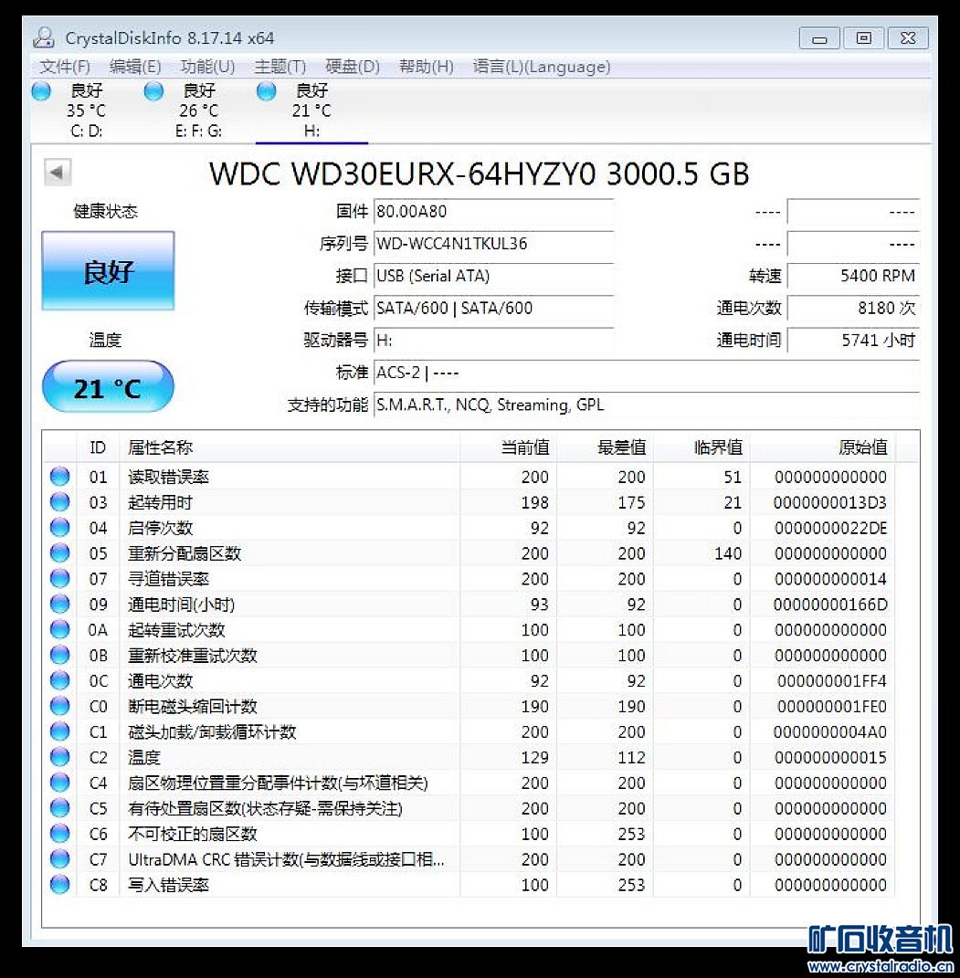
Task: Click the power on hours 5741 小时
Action: tap(853, 341)
